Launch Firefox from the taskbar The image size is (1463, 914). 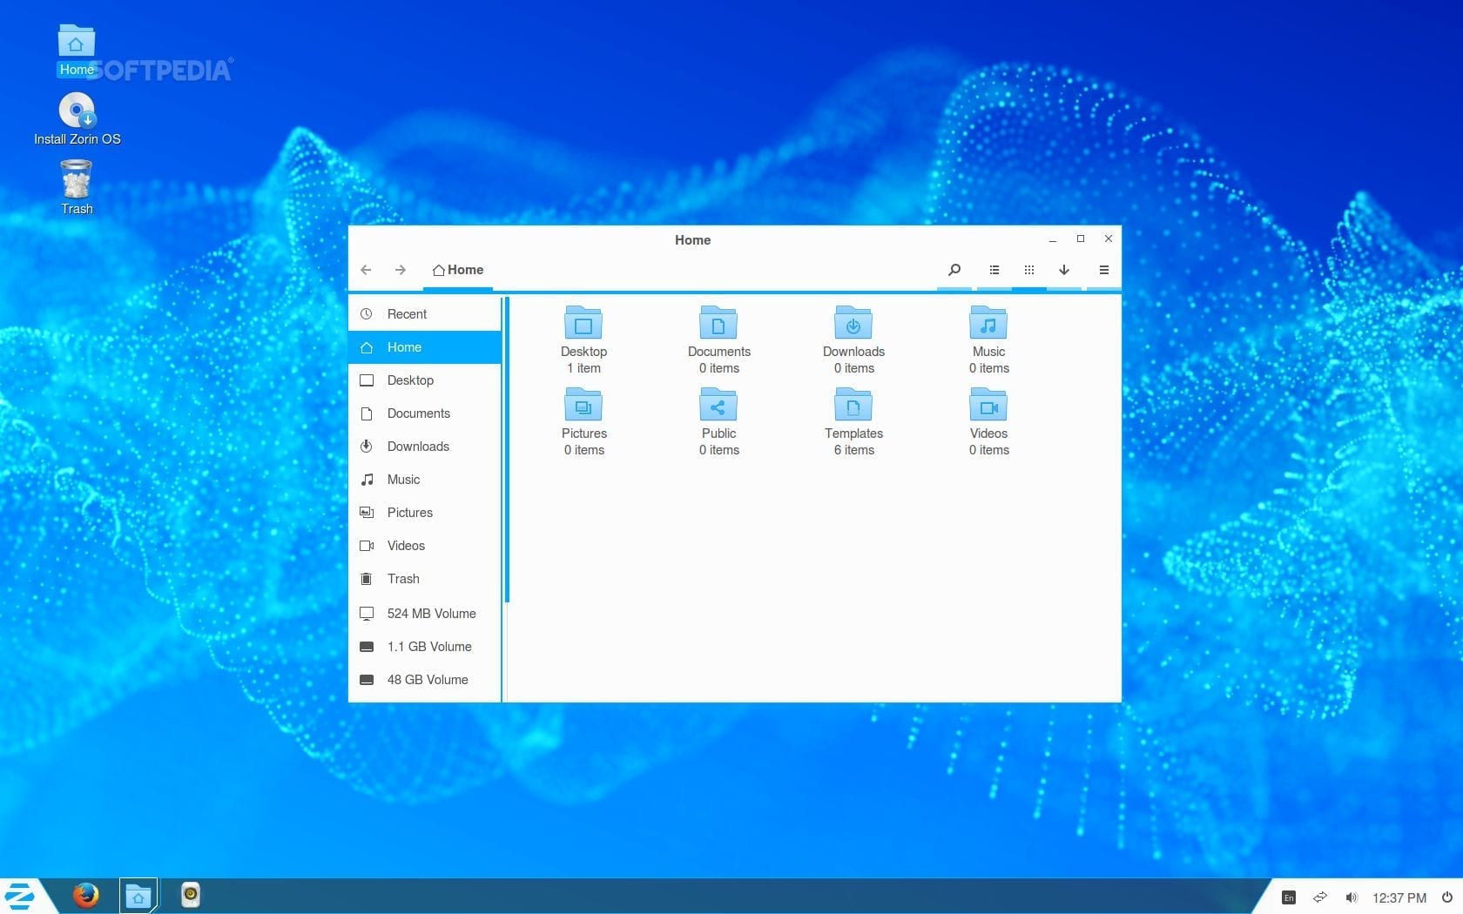pos(85,895)
